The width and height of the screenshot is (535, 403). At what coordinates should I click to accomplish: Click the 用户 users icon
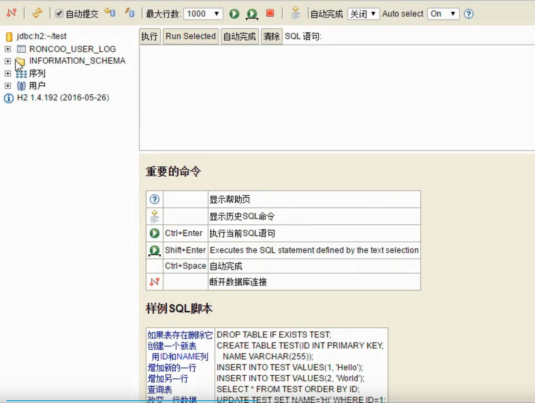pos(21,86)
